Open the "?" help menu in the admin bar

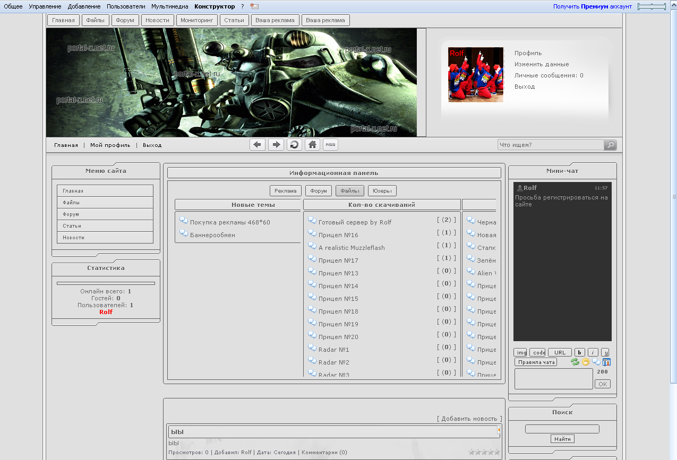[x=243, y=6]
